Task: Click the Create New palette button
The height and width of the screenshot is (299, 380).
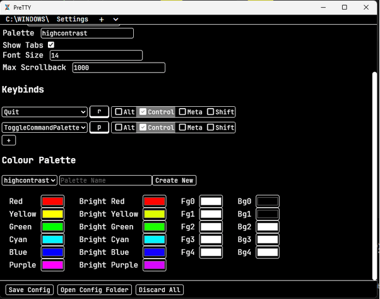Action: pyautogui.click(x=174, y=180)
